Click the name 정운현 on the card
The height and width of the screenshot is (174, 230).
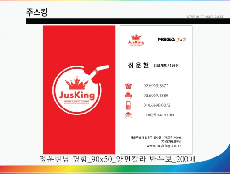coord(138,65)
